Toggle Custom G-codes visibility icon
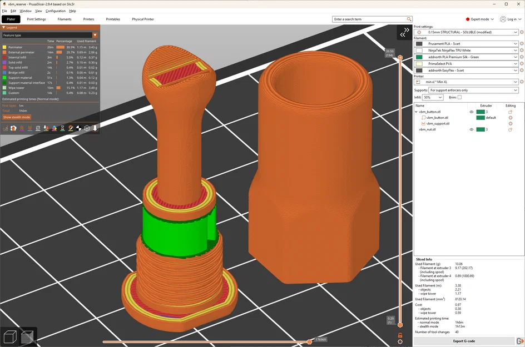The image size is (525, 347). (71, 128)
